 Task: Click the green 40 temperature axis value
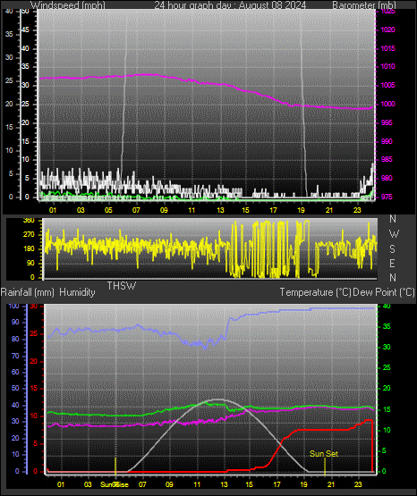387,307
